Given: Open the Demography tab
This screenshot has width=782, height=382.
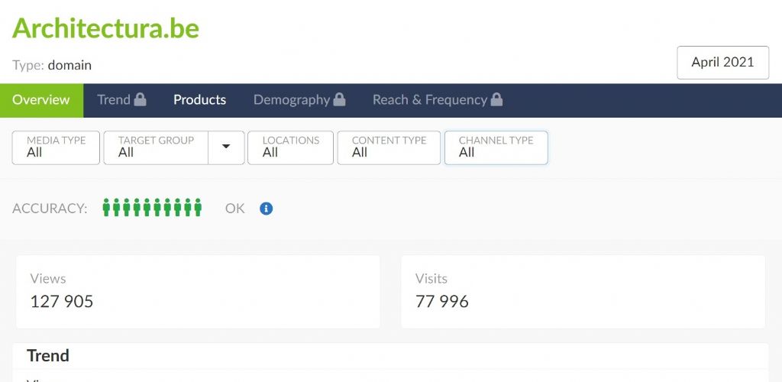Looking at the screenshot, I should 291,100.
